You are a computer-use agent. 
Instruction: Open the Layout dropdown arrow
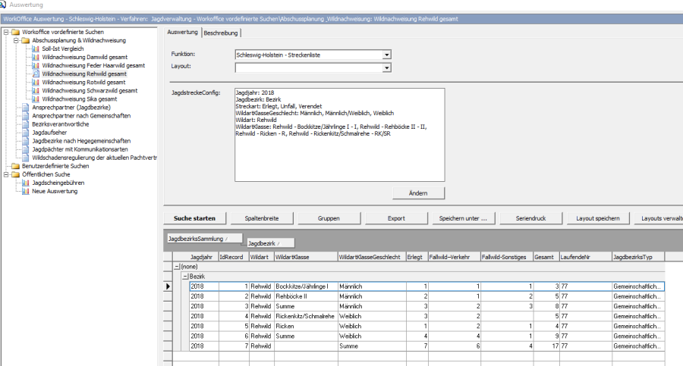[x=386, y=67]
